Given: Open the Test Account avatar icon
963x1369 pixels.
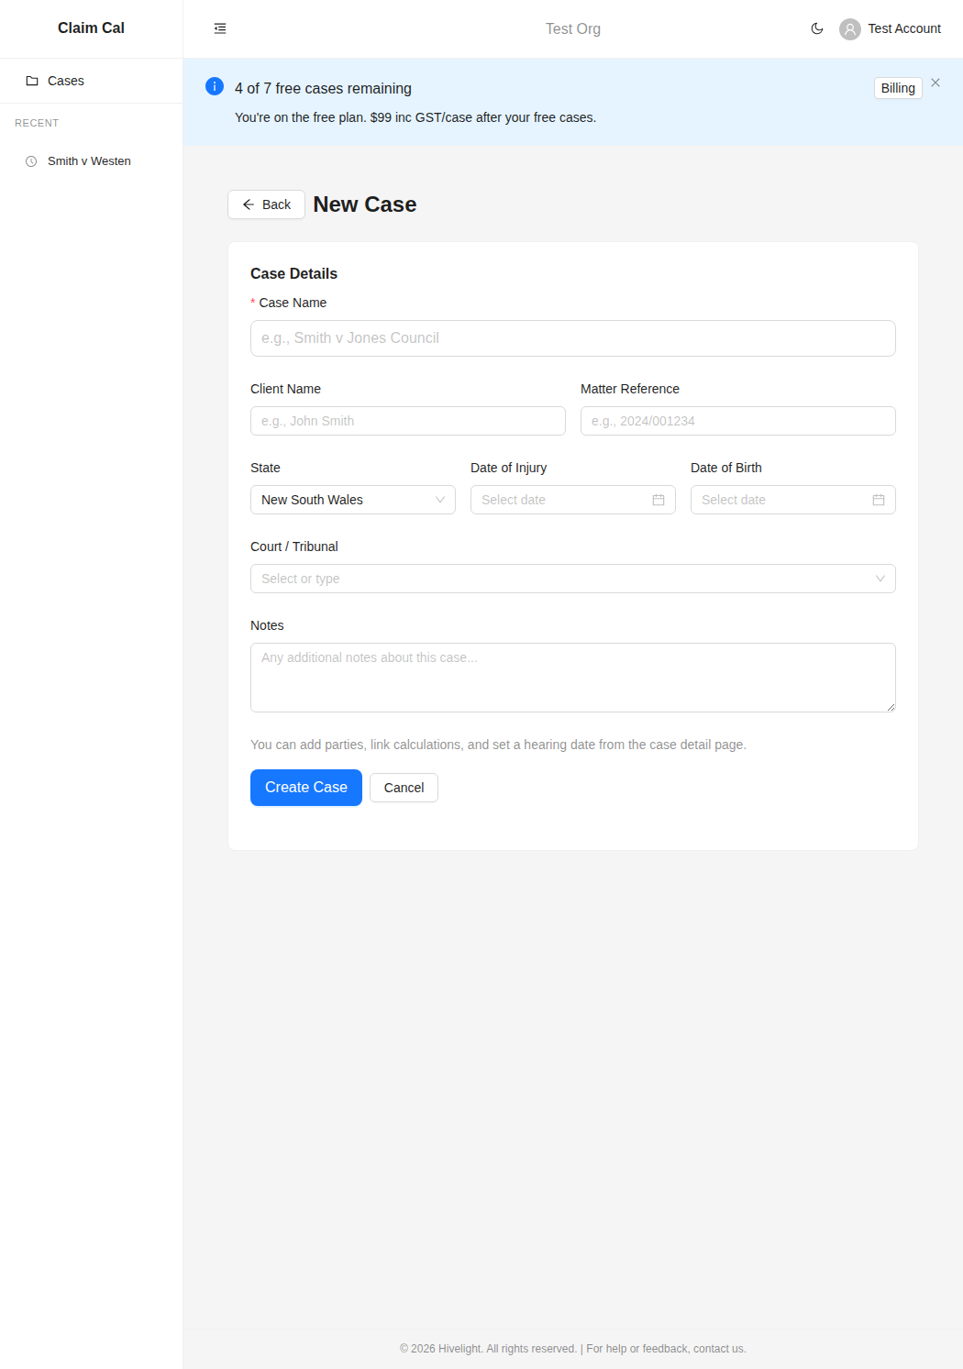Looking at the screenshot, I should pyautogui.click(x=849, y=28).
